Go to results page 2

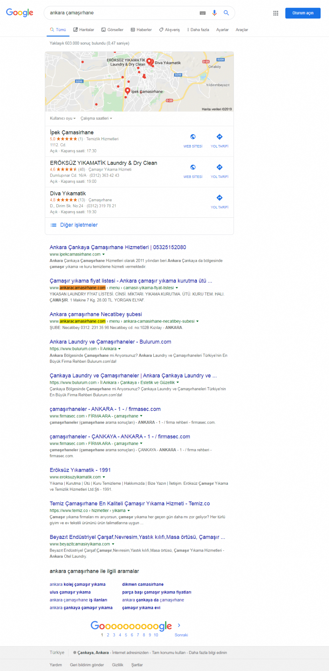click(x=108, y=635)
